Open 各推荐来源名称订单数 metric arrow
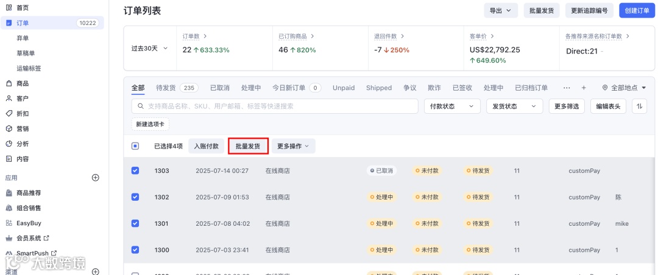The height and width of the screenshot is (275, 658). 628,37
